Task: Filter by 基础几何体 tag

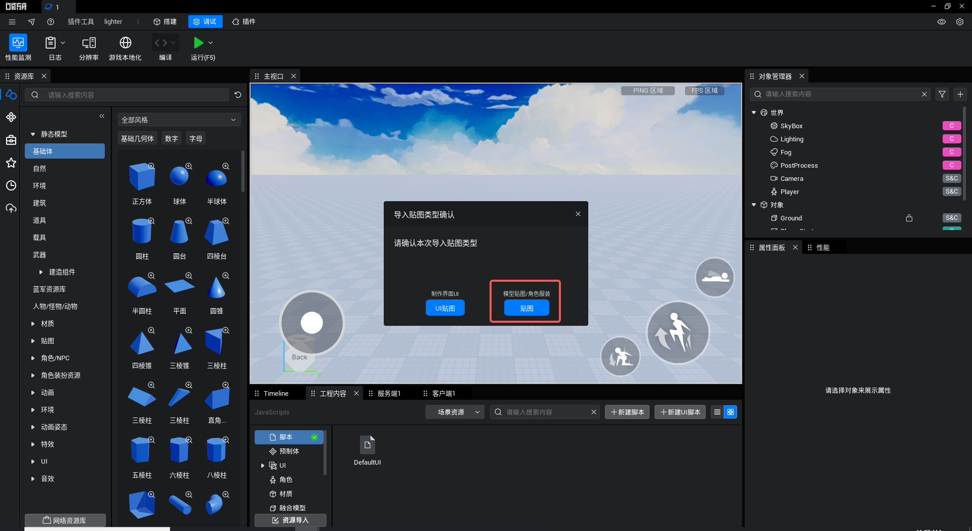Action: [x=137, y=138]
